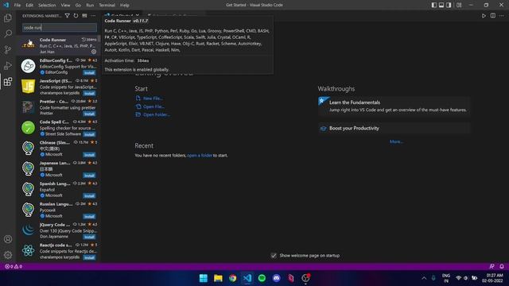
Task: Uncheck Show welcome page on startup
Action: pyautogui.click(x=274, y=256)
